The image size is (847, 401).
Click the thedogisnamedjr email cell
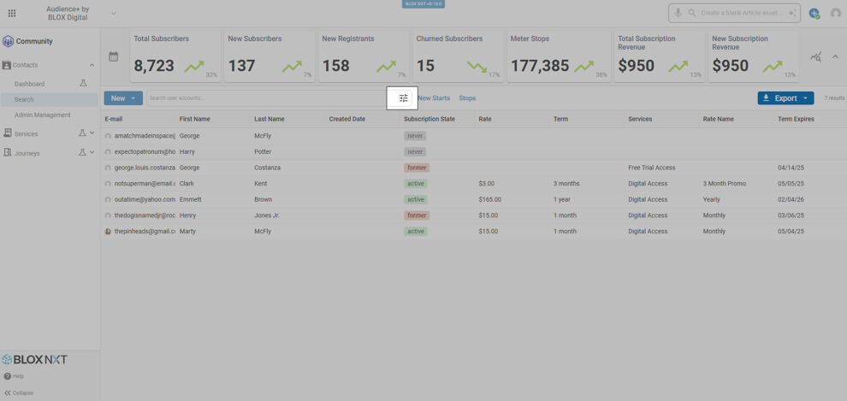click(x=145, y=215)
